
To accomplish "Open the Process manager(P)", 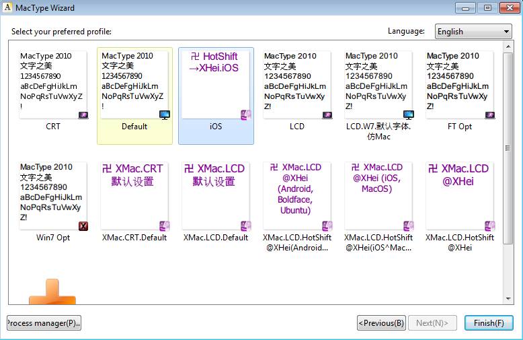I will 44,323.
